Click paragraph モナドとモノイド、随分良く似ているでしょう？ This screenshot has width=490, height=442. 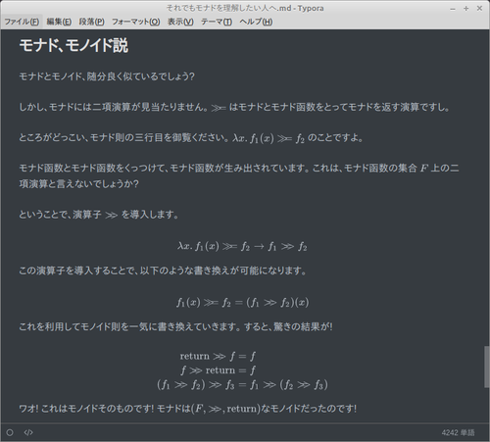[x=107, y=76]
